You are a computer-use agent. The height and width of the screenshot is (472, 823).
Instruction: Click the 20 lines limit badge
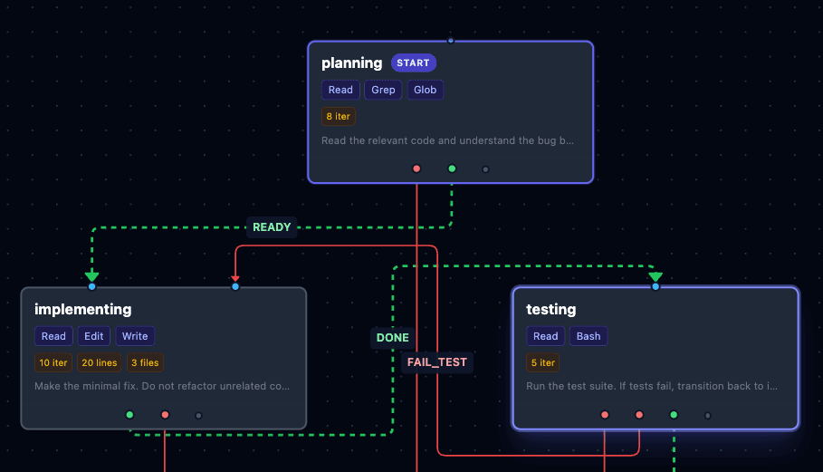[x=100, y=362]
